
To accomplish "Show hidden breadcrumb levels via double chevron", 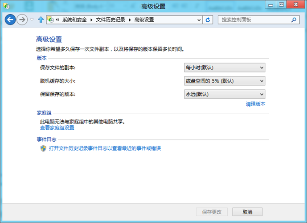I will (x=57, y=20).
